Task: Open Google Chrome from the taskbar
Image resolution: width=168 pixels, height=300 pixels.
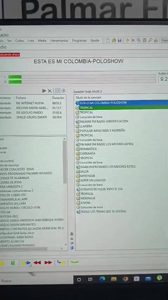Action: (x=125, y=279)
